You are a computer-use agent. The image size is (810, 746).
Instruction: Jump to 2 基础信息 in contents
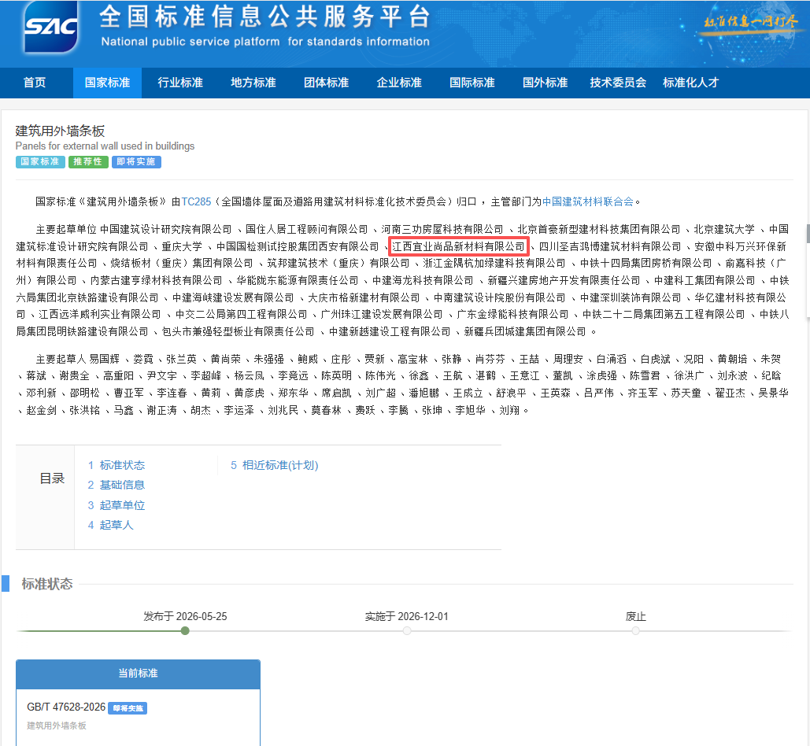coord(117,486)
